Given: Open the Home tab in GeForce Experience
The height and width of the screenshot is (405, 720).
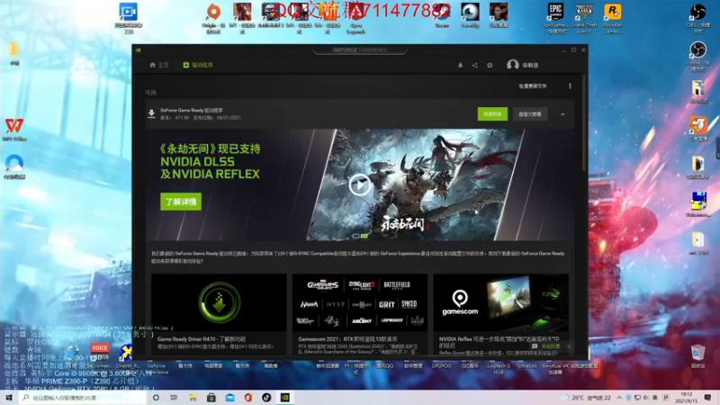Looking at the screenshot, I should (x=159, y=65).
